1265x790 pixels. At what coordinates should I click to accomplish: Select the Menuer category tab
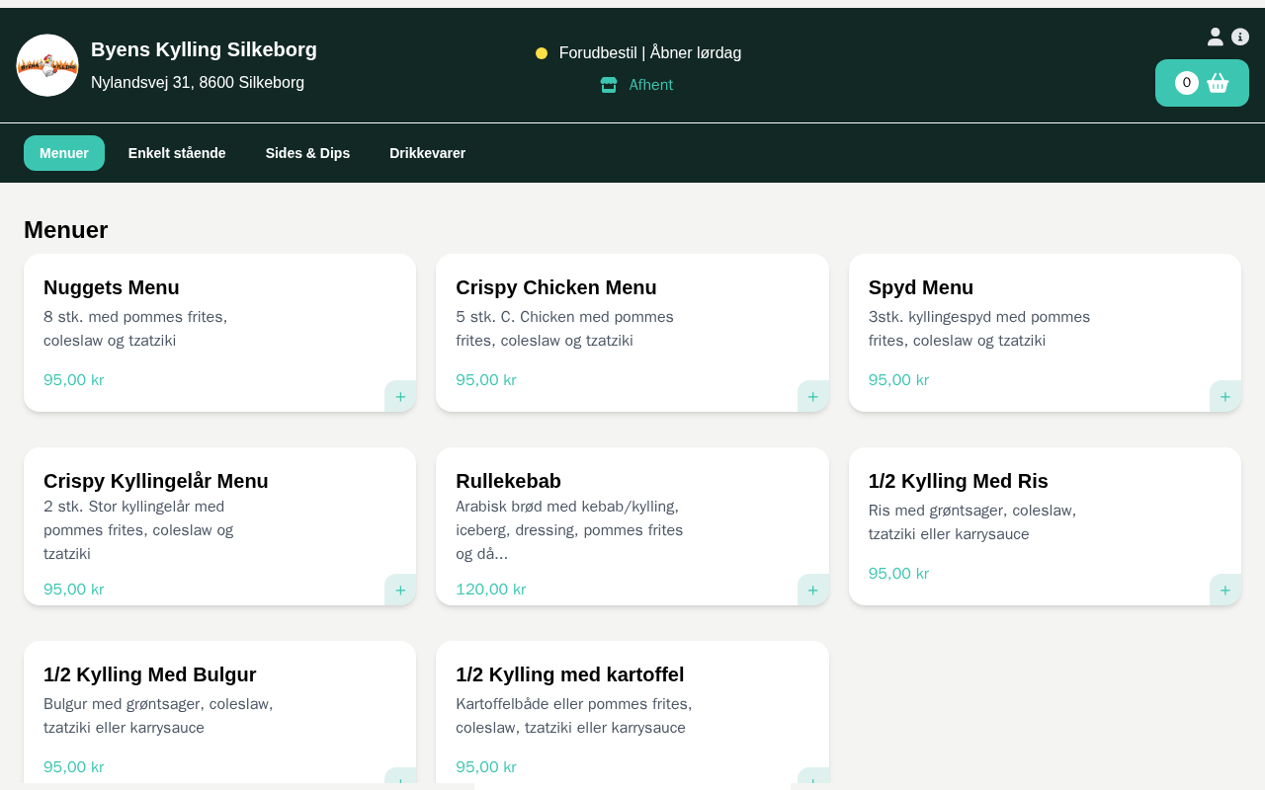coord(64,153)
